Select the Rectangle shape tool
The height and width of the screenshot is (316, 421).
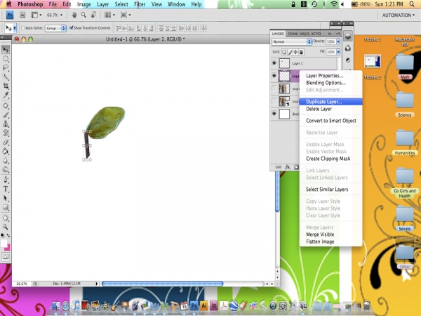(6, 207)
